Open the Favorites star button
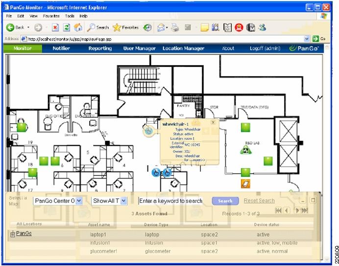Screen dimensions: 339x266 click(x=125, y=27)
